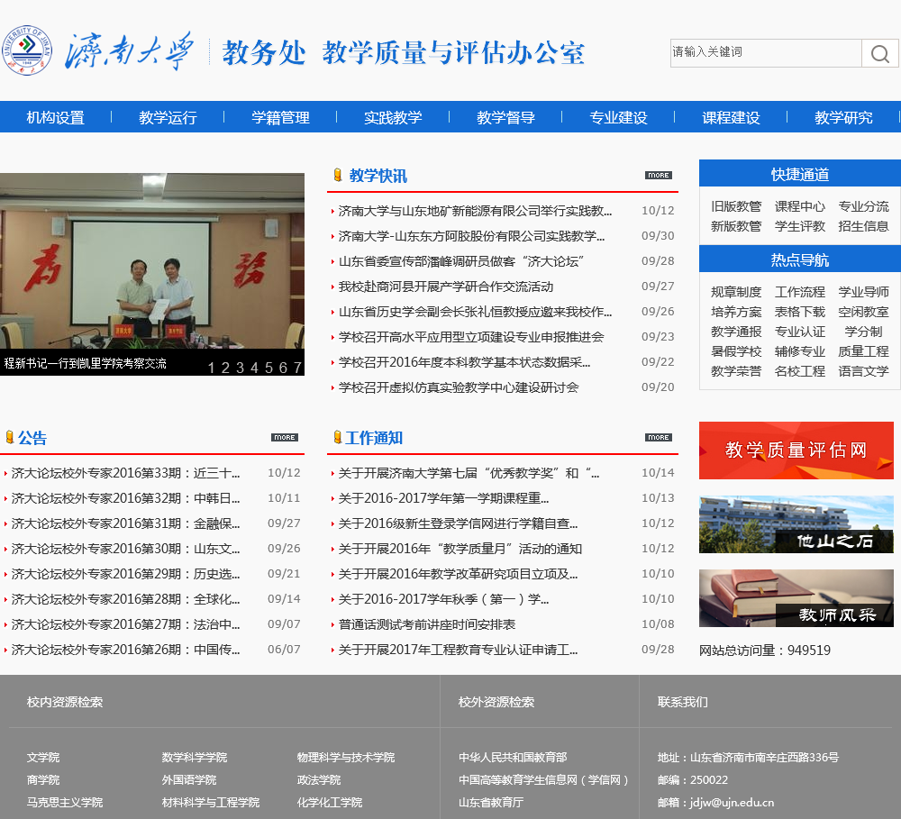
Task: Open 语言文学 in 热点导航
Action: (864, 371)
